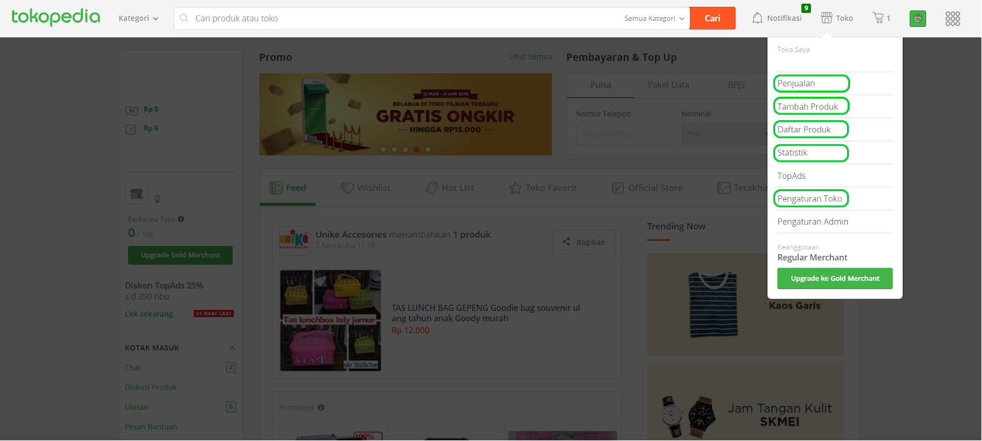982x441 pixels.
Task: Click the sidebar shop avatar icon
Action: coord(136,194)
